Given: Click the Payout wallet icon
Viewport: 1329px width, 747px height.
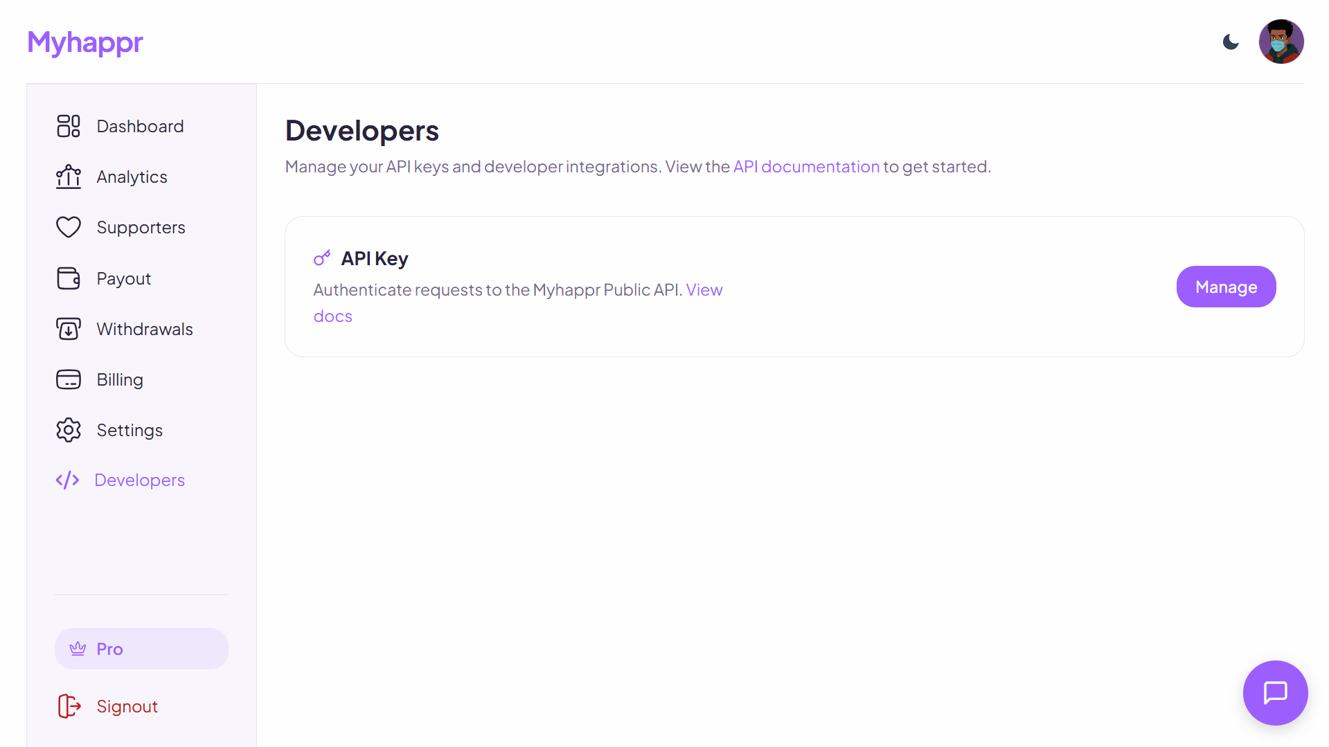Looking at the screenshot, I should [x=69, y=278].
